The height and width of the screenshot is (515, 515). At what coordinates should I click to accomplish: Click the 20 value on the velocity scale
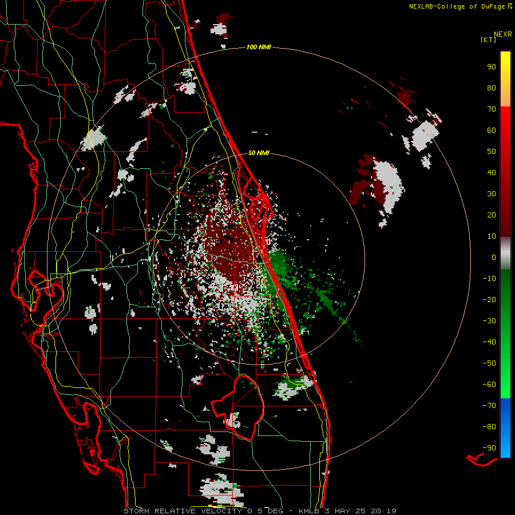(492, 215)
